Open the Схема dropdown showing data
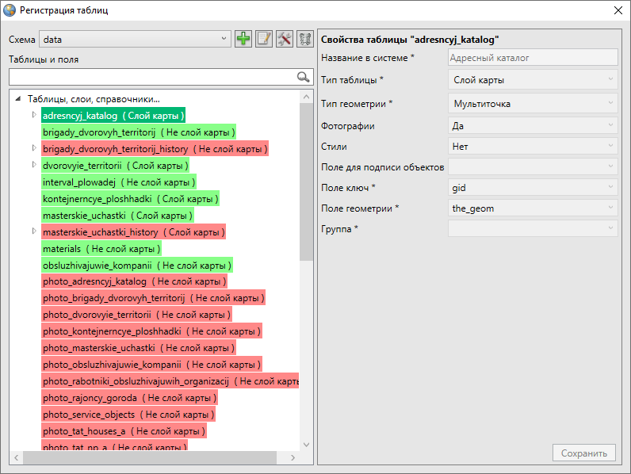The image size is (631, 474). click(x=135, y=39)
